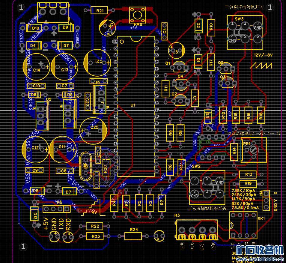Select resistor R20 near the crystal
The height and width of the screenshot is (263, 286).
coord(106,168)
